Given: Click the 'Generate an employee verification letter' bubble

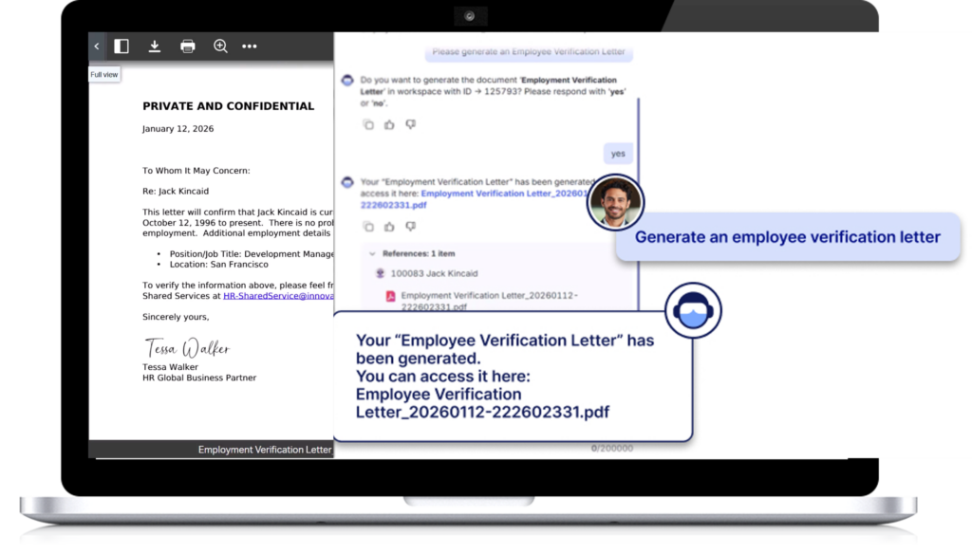Looking at the screenshot, I should click(x=787, y=237).
